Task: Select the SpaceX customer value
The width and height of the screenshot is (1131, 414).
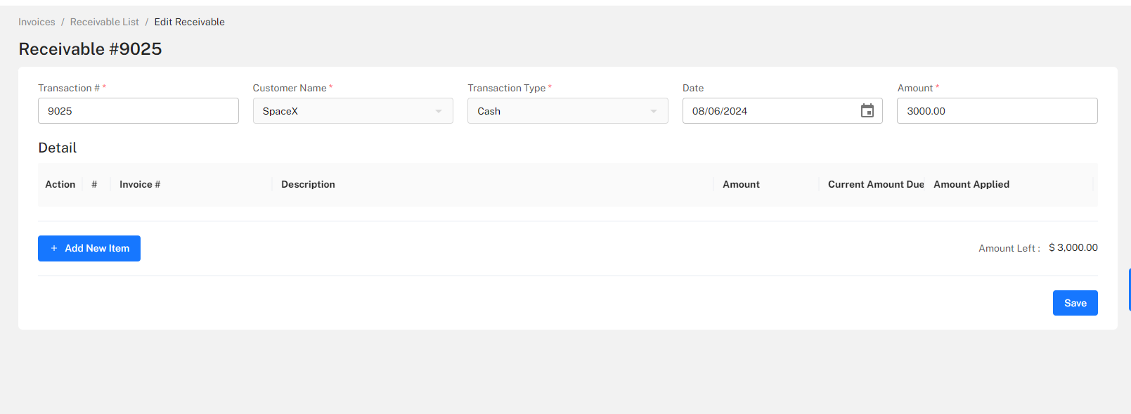Action: [x=280, y=111]
